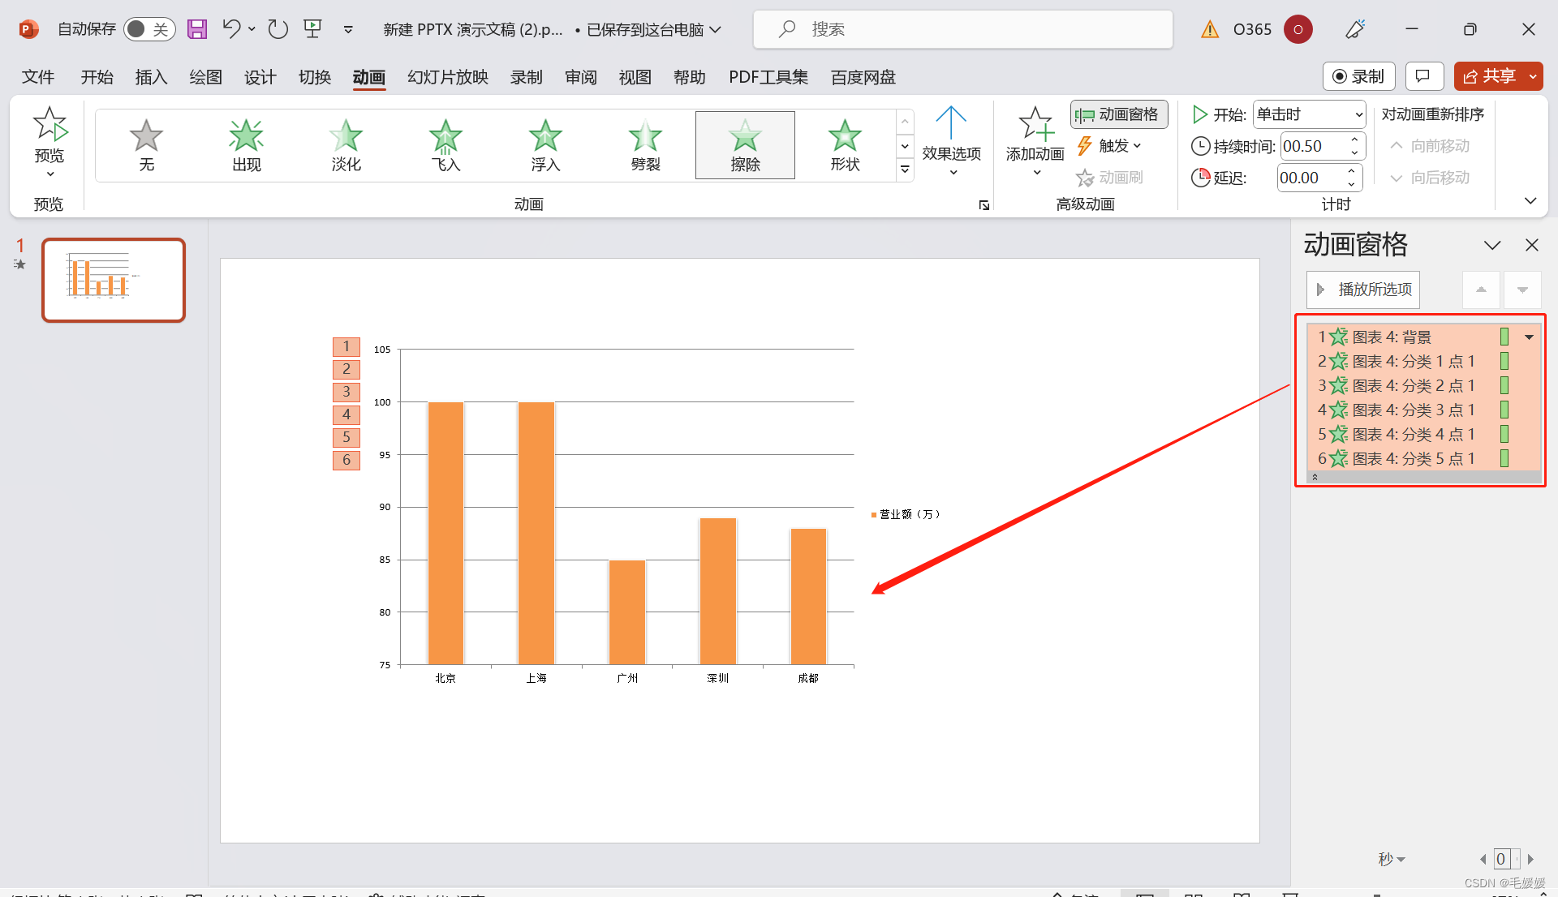Image resolution: width=1558 pixels, height=897 pixels.
Task: Open the Slide Show (幻灯片放映) tab
Action: 447,77
